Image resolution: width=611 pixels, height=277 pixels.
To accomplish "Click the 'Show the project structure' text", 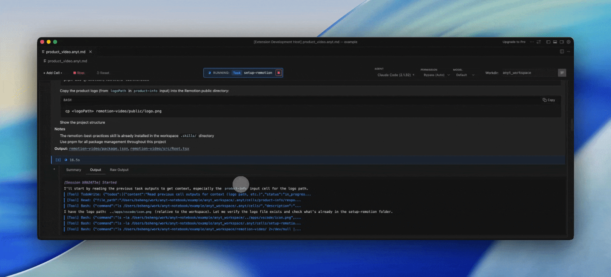I will 82,122.
